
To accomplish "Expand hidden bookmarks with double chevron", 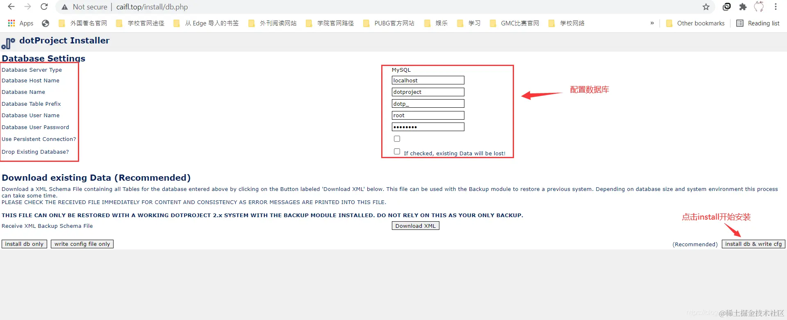I will (x=652, y=23).
